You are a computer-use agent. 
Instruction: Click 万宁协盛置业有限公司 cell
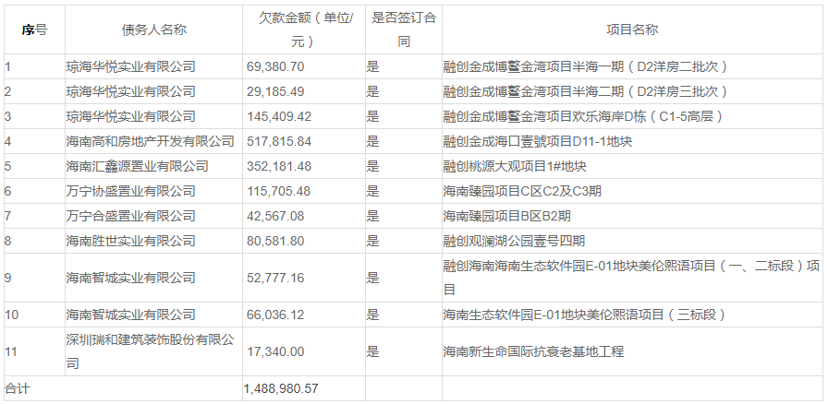[x=153, y=191]
